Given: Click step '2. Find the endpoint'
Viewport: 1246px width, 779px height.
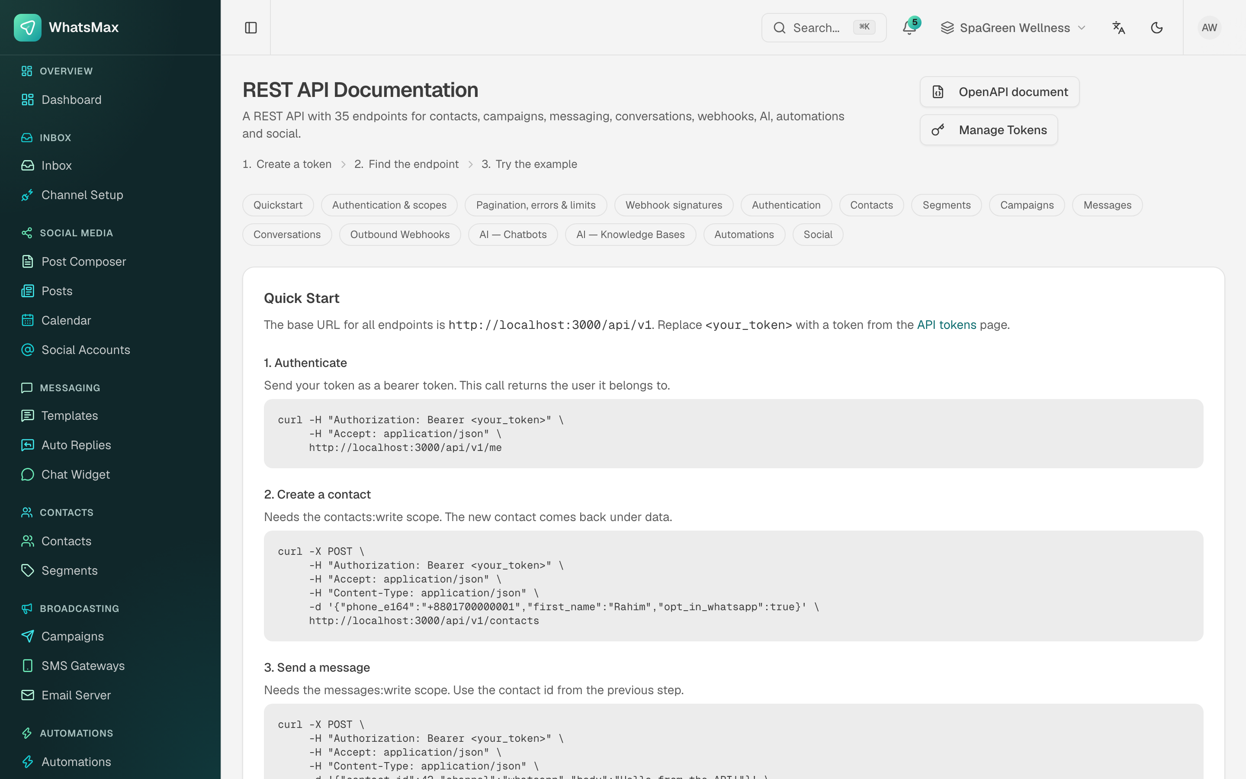Looking at the screenshot, I should (406, 164).
